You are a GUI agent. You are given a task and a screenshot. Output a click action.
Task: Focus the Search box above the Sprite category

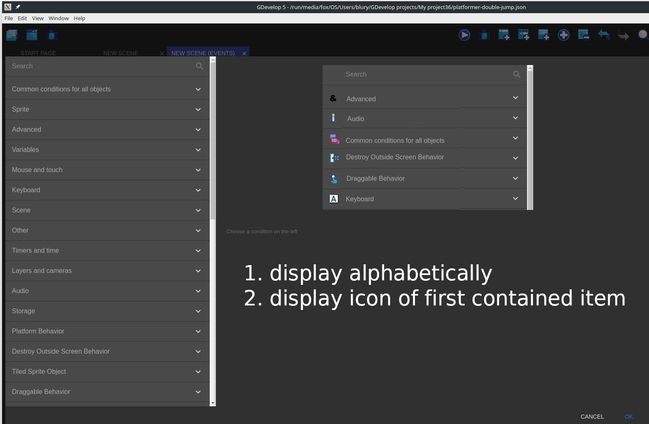108,66
